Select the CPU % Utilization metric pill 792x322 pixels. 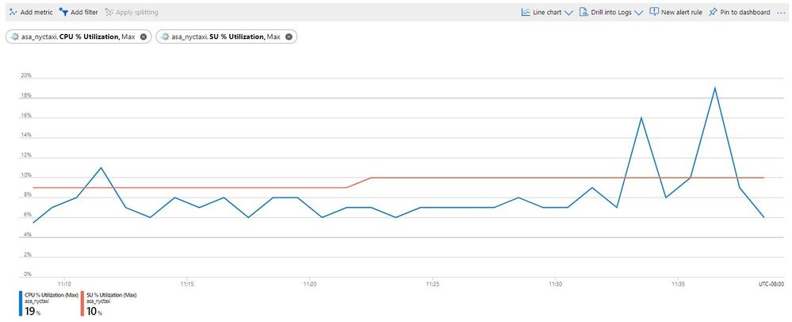click(x=78, y=36)
